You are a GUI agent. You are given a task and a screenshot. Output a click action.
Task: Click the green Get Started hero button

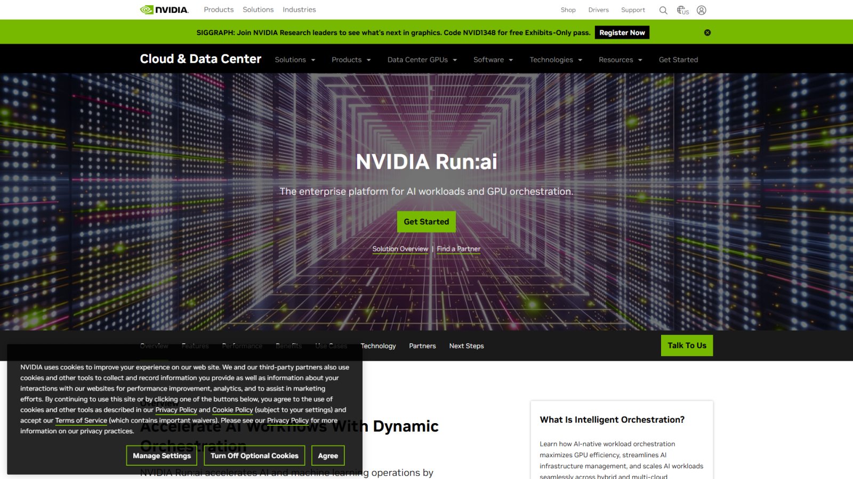coord(426,222)
